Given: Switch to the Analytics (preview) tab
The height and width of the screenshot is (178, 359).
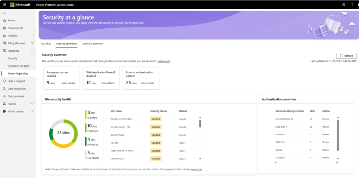Looking at the screenshot, I should click(93, 44).
